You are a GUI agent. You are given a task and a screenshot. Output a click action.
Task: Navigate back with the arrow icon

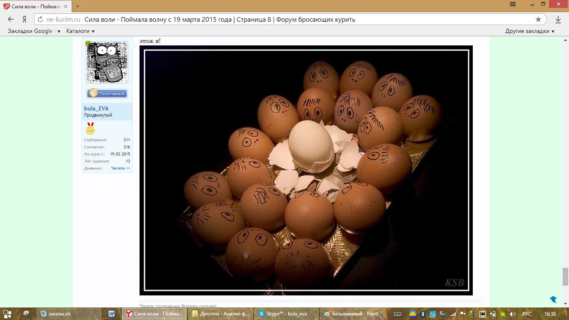(10, 19)
